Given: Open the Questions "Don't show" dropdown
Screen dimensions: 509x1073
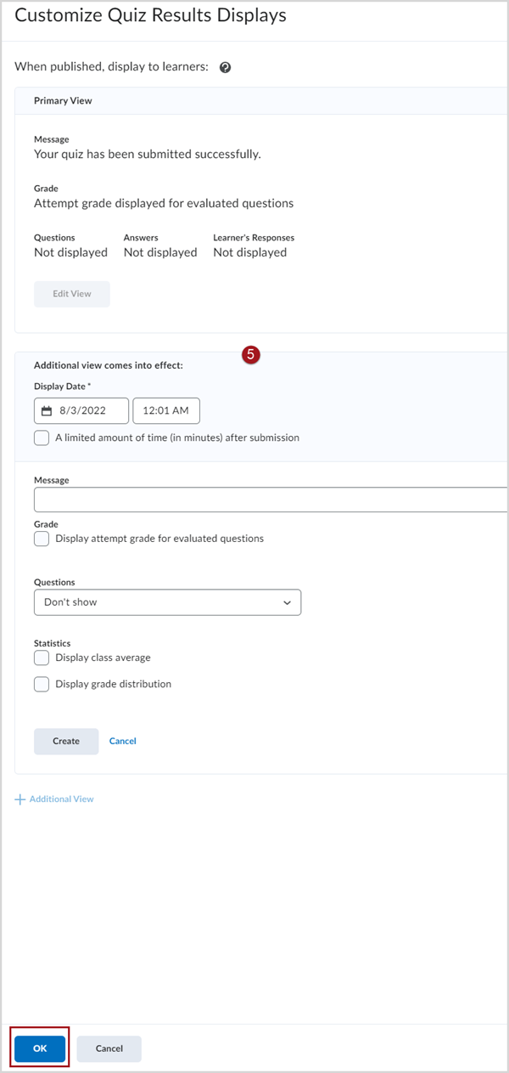Looking at the screenshot, I should [x=167, y=601].
